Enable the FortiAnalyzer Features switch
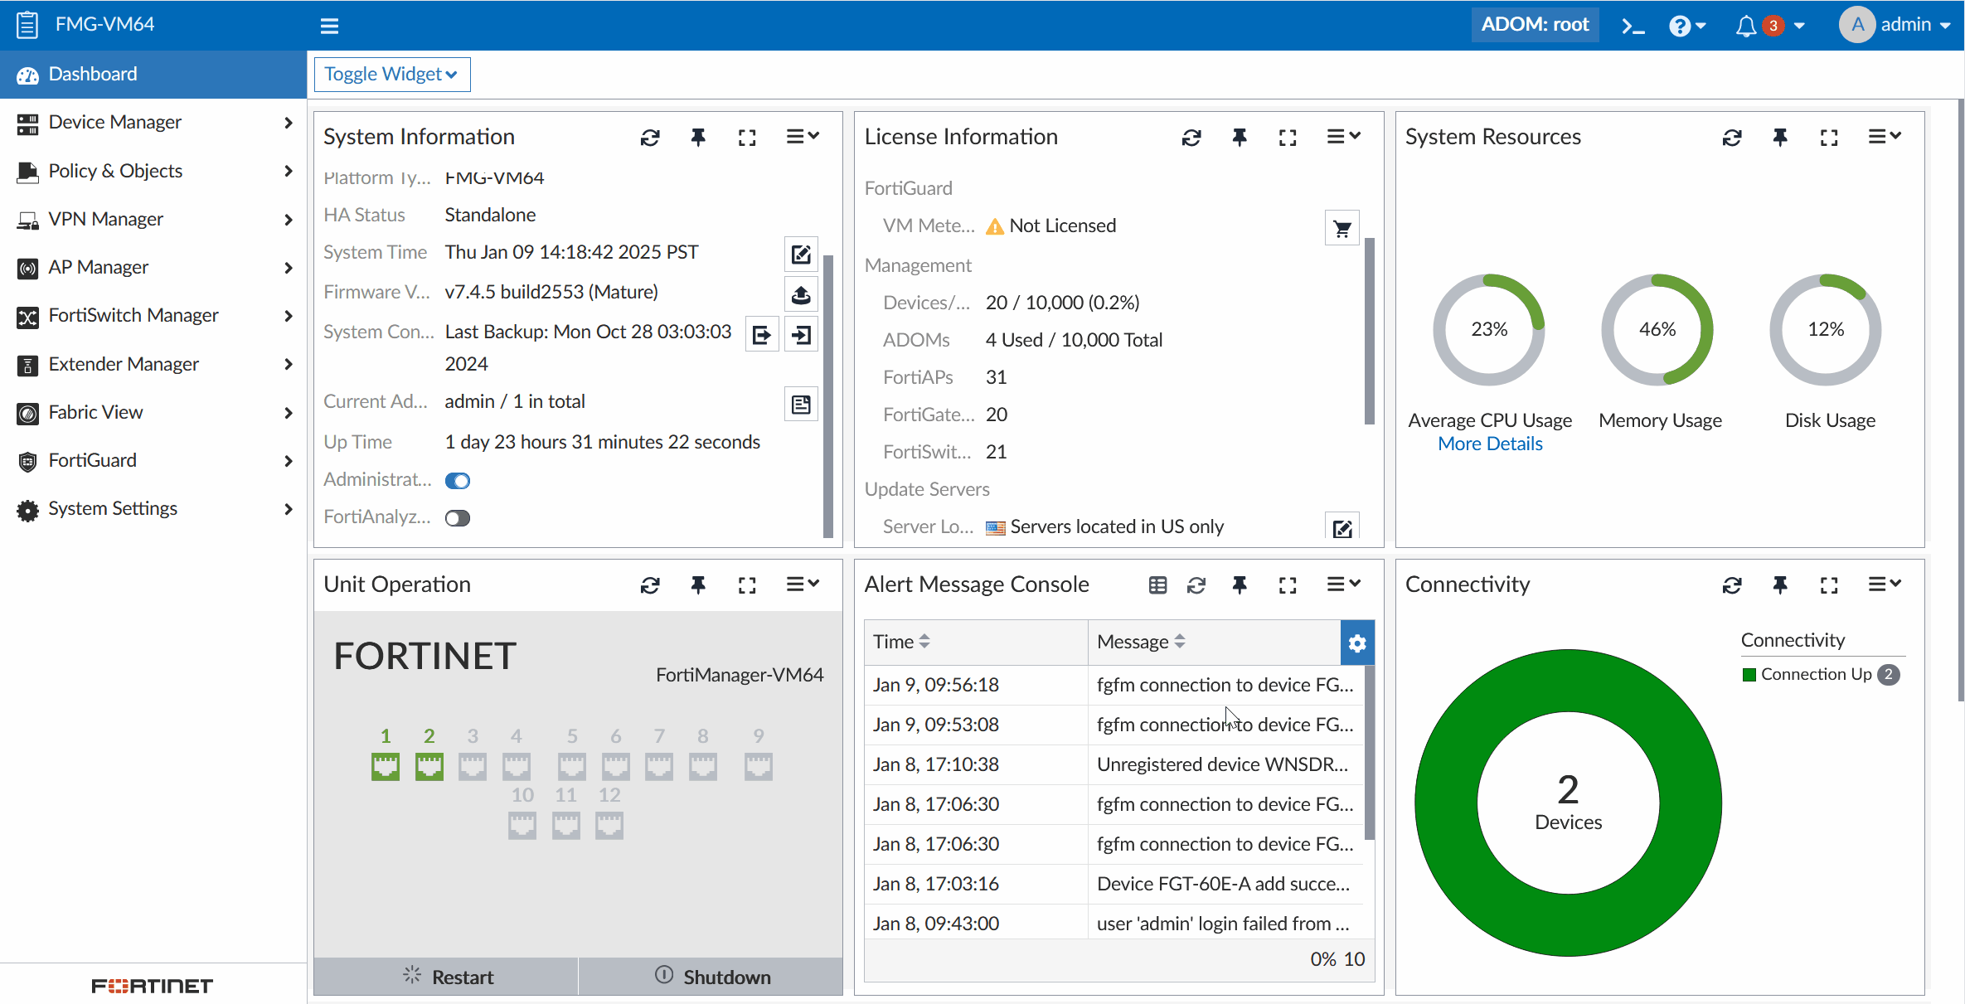Image resolution: width=1965 pixels, height=1004 pixels. coord(458,518)
